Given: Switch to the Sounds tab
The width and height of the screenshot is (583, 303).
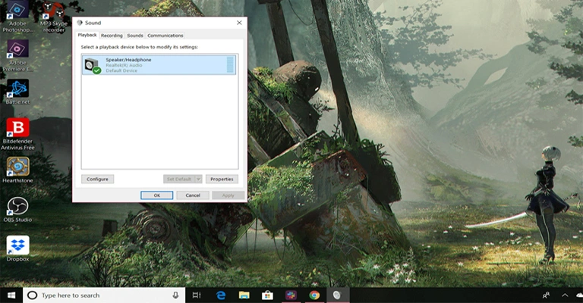Looking at the screenshot, I should coord(135,36).
